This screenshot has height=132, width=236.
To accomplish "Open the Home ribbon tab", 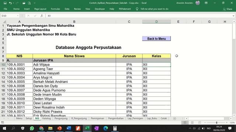I will (x=16, y=9).
